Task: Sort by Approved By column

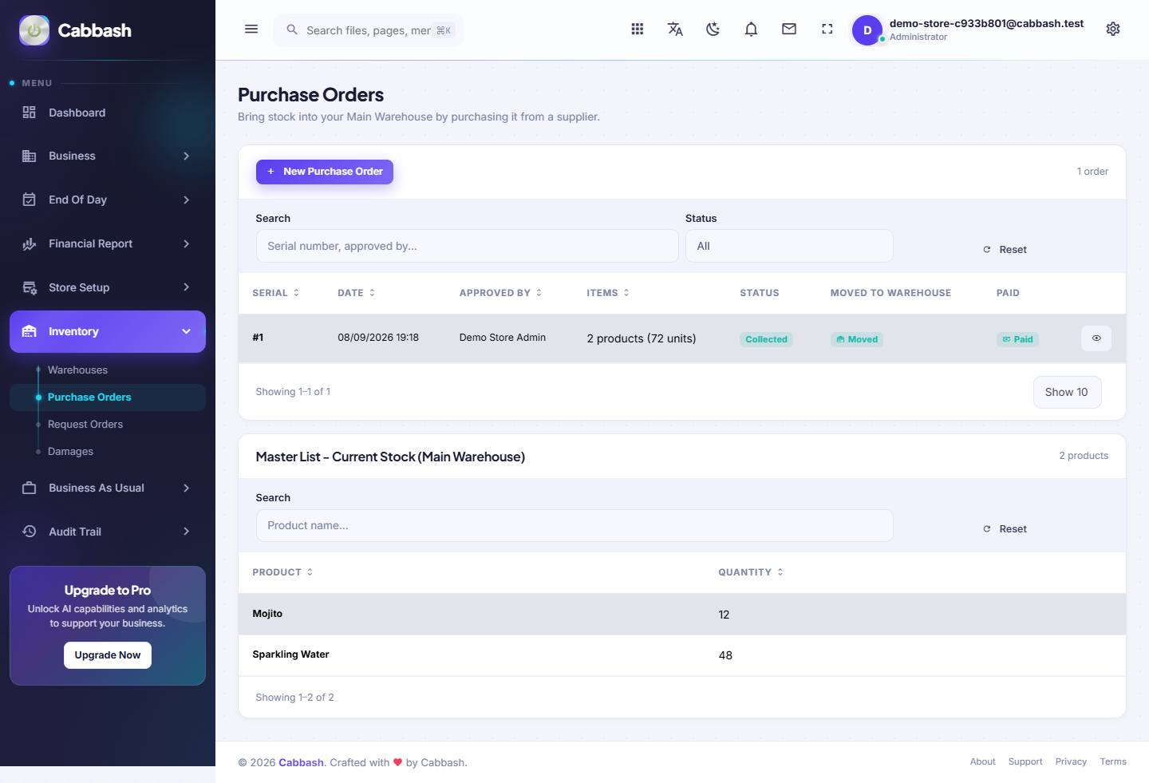Action: 500,293
